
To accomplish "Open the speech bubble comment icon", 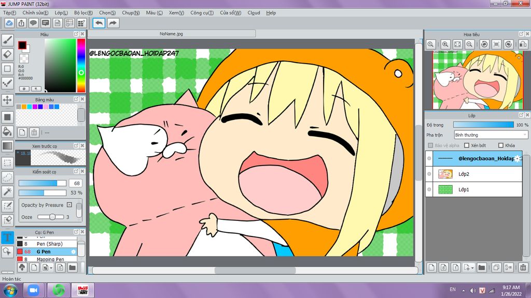I will (x=33, y=23).
